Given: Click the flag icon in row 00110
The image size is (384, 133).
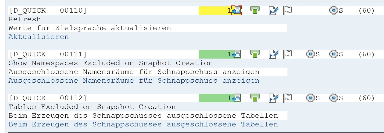Looking at the screenshot, I should [287, 10].
